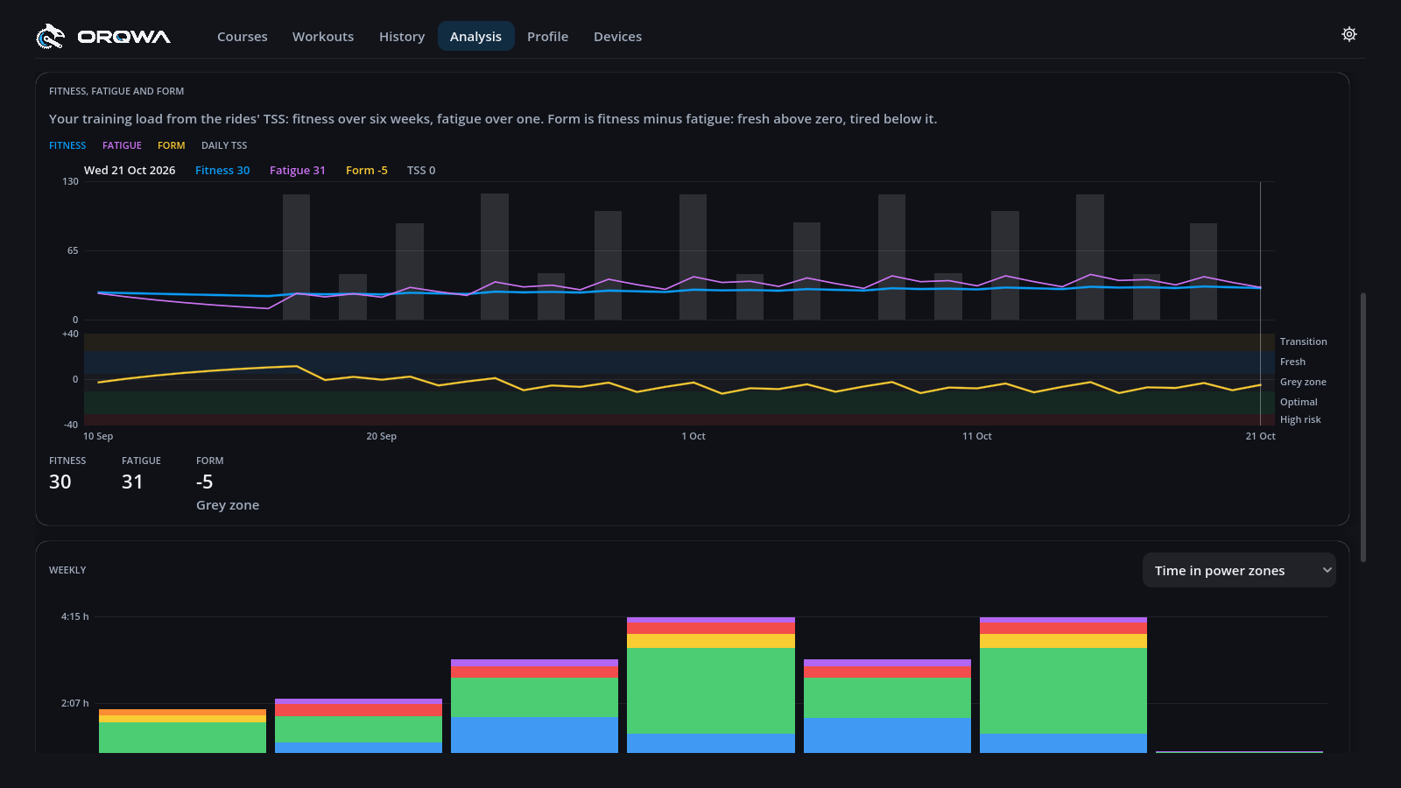Toggle the FITNESS series legend

coord(67,145)
